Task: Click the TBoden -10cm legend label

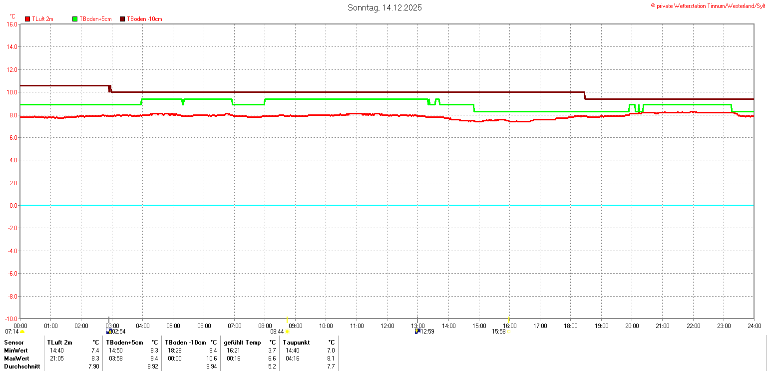Action: pos(144,19)
